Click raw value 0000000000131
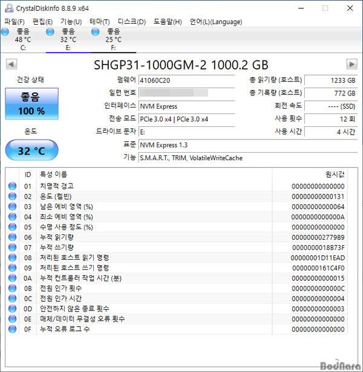Image resolution: width=363 pixels, height=372 pixels. [318, 196]
